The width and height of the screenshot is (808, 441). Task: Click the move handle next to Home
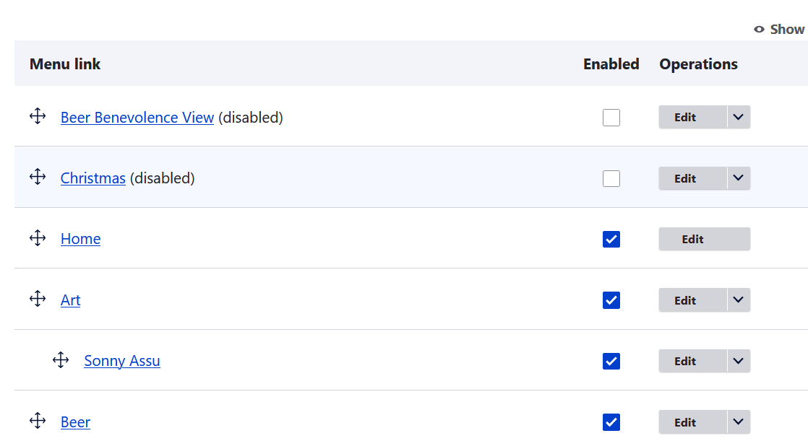38,238
